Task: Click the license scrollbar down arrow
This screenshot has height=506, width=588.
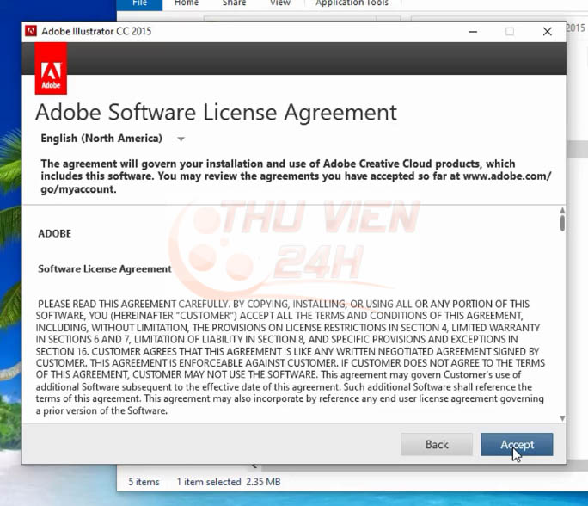Action: coord(562,418)
